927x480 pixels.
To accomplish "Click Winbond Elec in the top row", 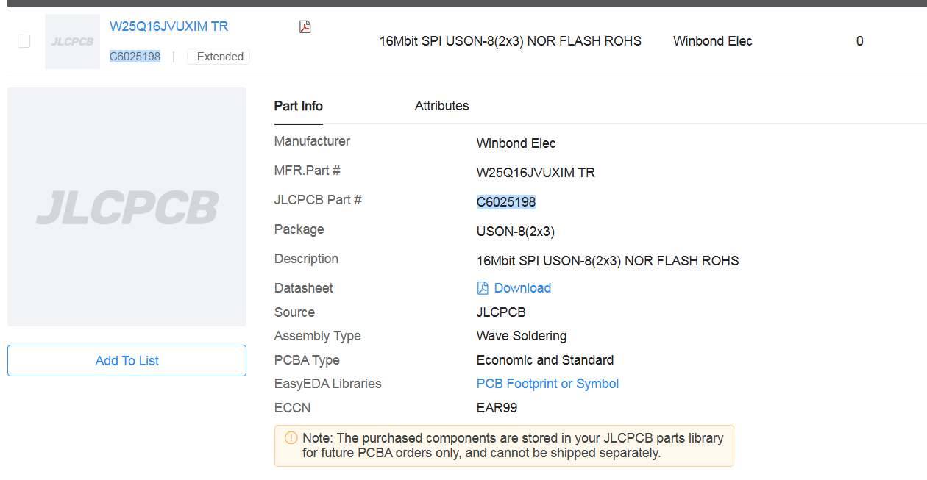I will click(x=712, y=41).
